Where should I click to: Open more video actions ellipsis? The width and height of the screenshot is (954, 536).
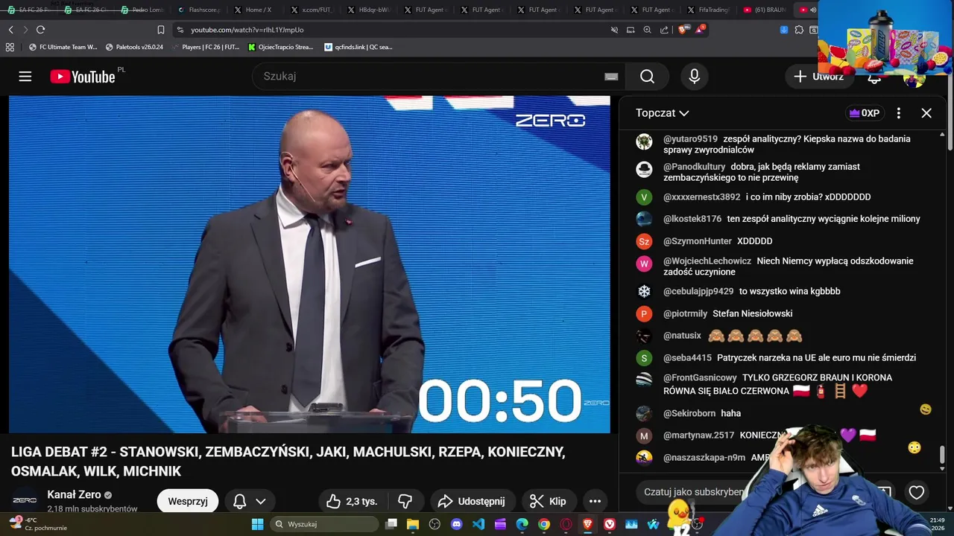tap(595, 501)
